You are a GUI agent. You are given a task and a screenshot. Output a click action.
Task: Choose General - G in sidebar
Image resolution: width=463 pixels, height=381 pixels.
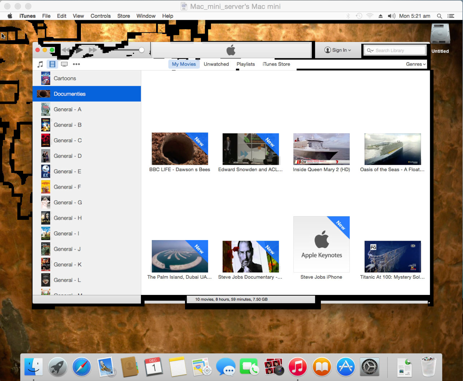87,203
